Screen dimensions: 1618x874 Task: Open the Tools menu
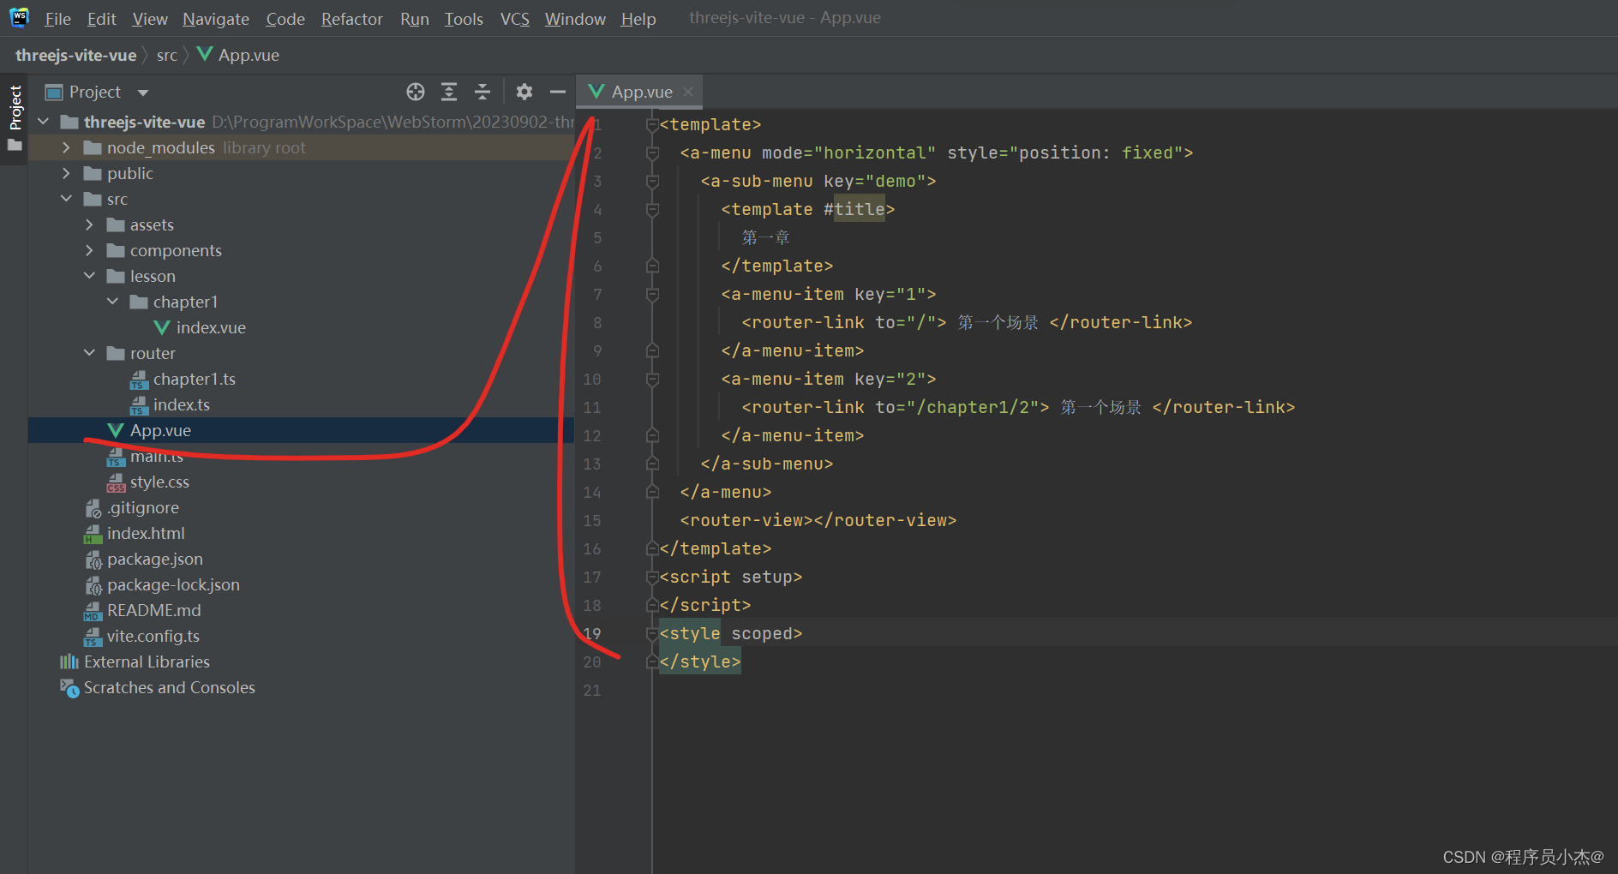[x=464, y=19]
